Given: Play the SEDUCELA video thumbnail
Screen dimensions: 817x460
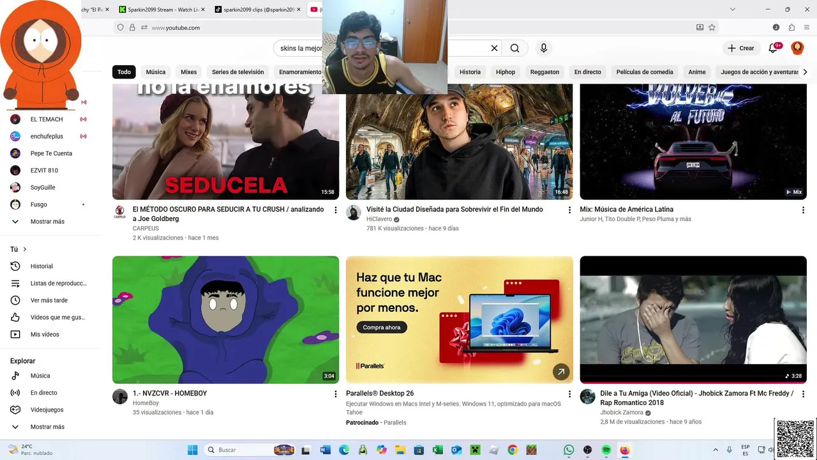Looking at the screenshot, I should point(226,142).
